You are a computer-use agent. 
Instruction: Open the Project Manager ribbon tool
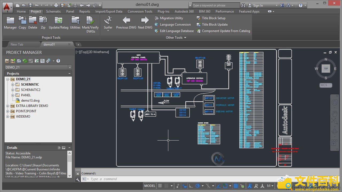tap(10, 23)
